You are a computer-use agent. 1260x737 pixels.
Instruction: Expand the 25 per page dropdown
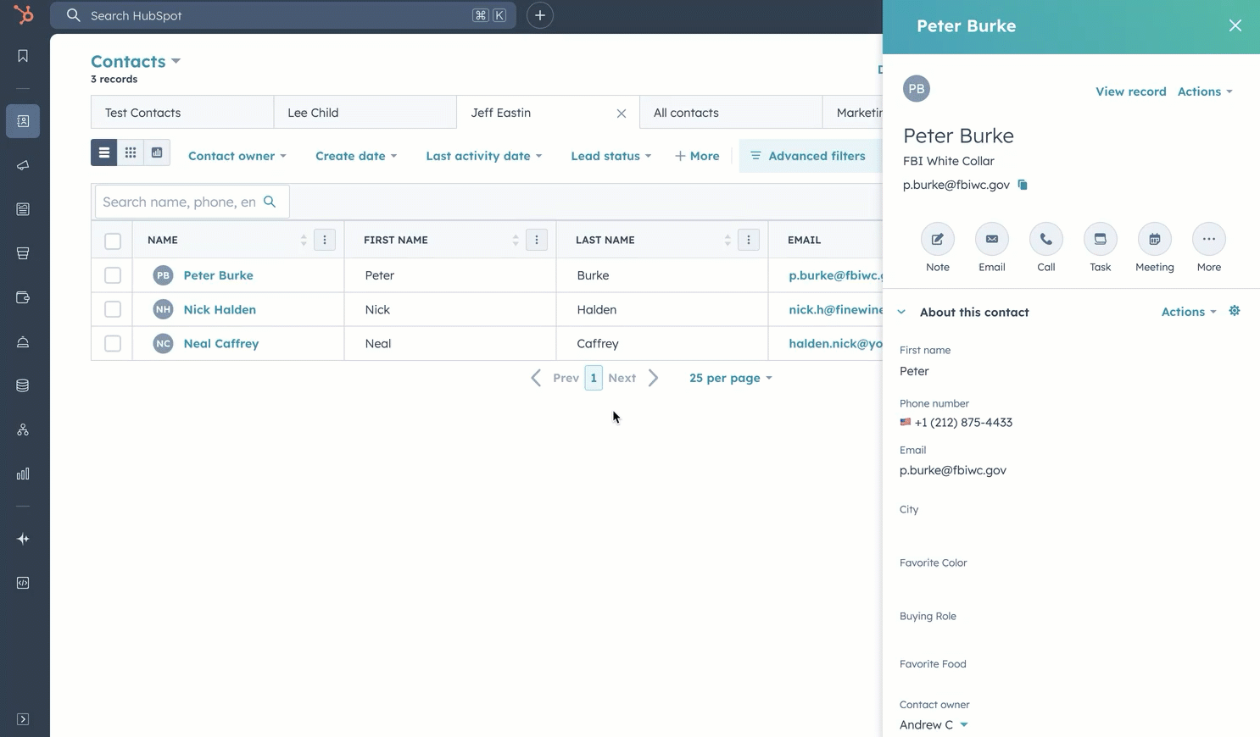(730, 378)
